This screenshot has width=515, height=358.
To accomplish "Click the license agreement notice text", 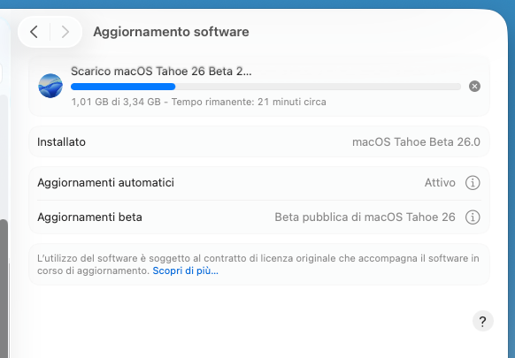I will tap(258, 264).
